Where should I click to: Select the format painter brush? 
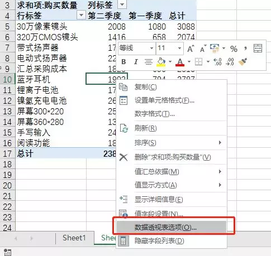pyautogui.click(x=243, y=62)
